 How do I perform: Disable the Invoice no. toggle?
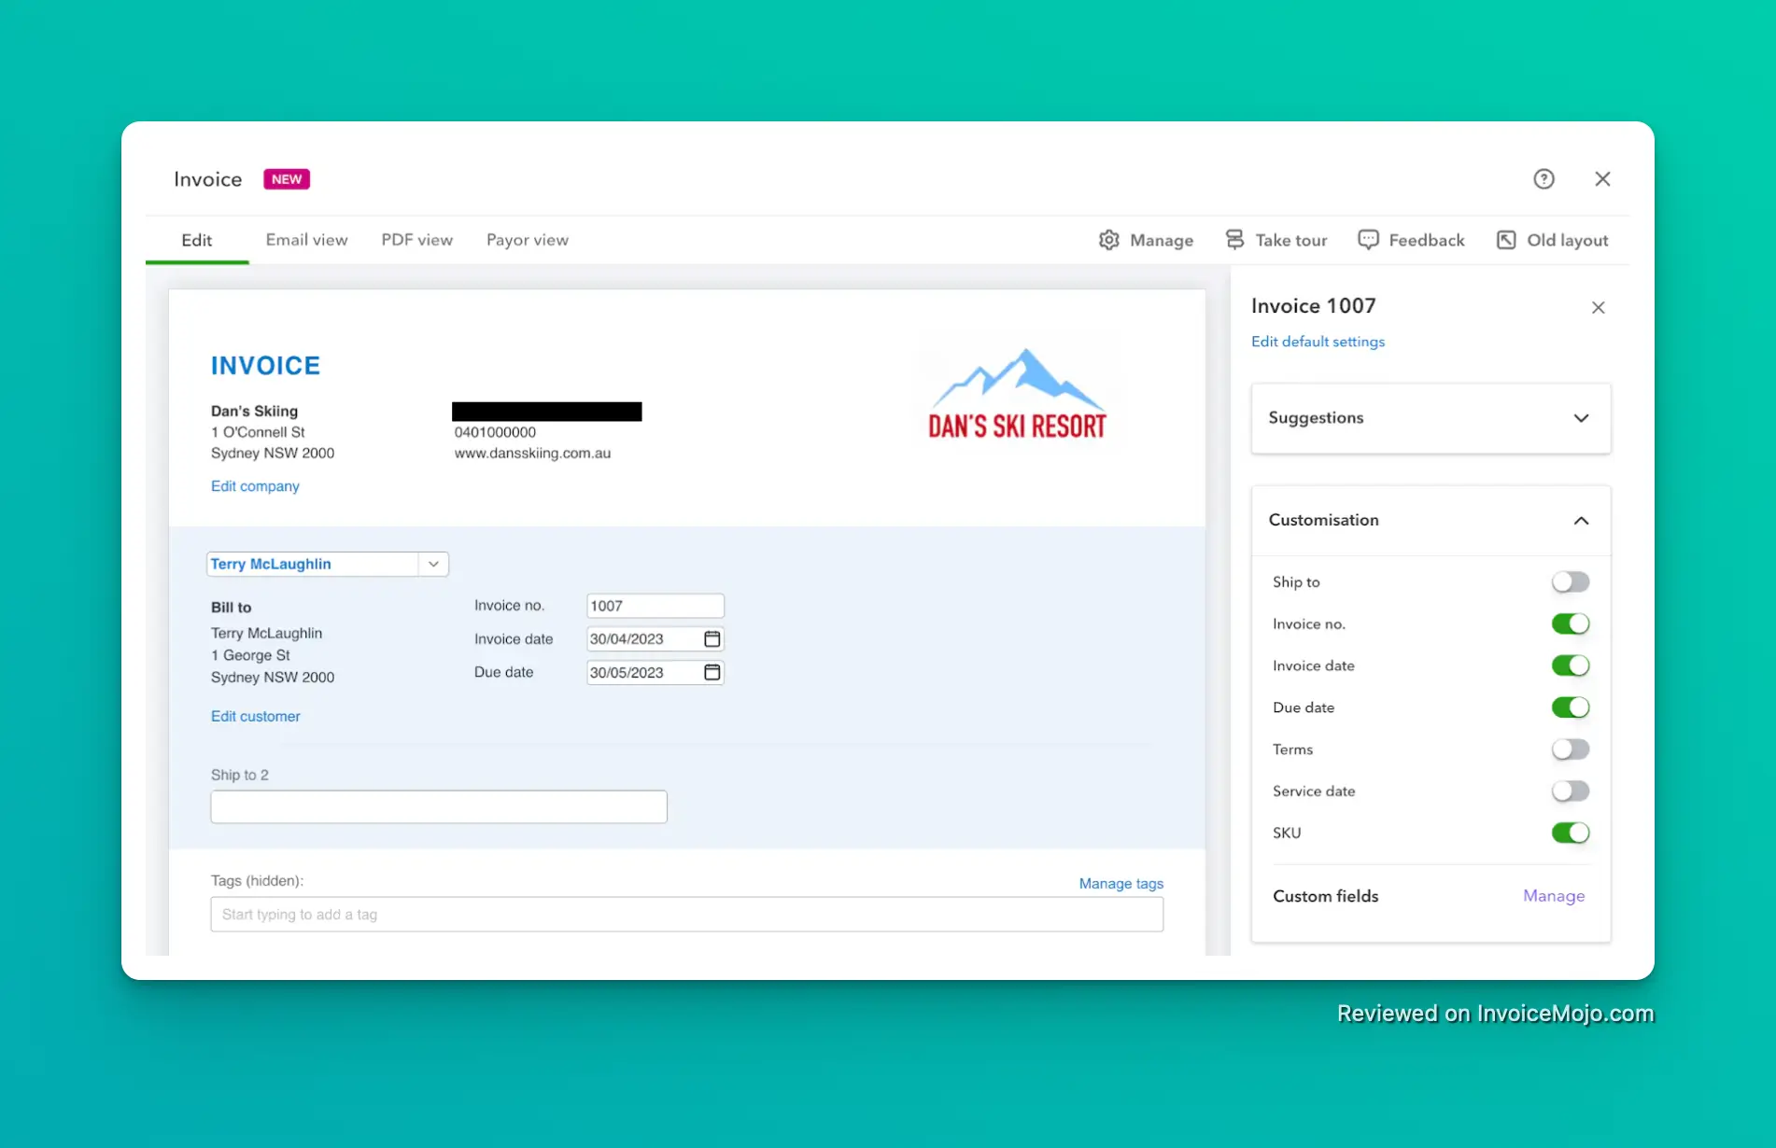pos(1570,623)
